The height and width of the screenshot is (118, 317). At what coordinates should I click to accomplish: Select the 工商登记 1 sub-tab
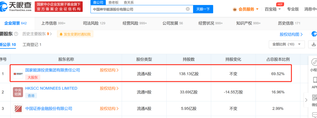[x=32, y=45]
